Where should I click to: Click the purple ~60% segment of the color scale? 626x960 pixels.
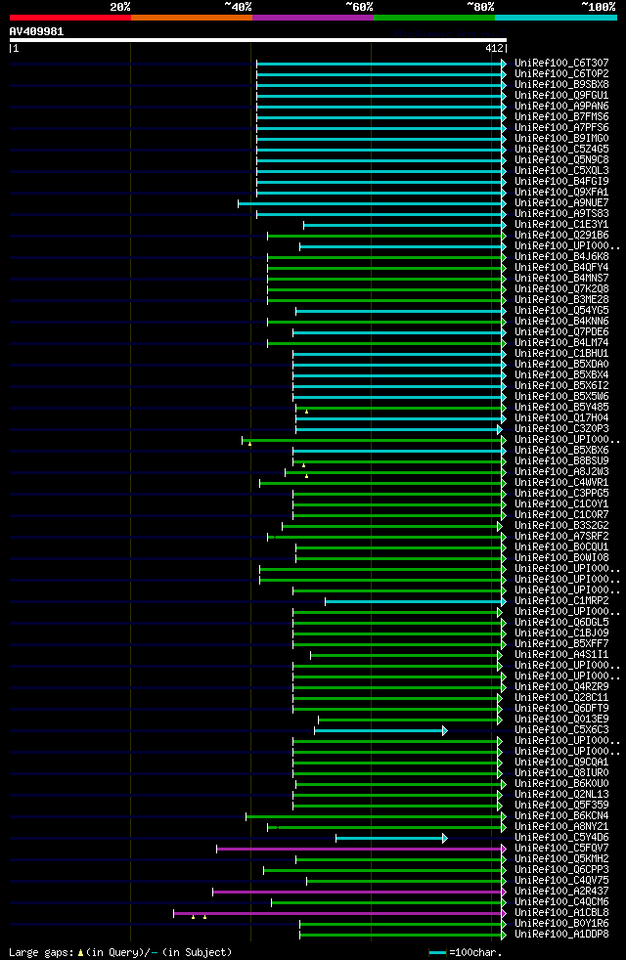tap(313, 18)
